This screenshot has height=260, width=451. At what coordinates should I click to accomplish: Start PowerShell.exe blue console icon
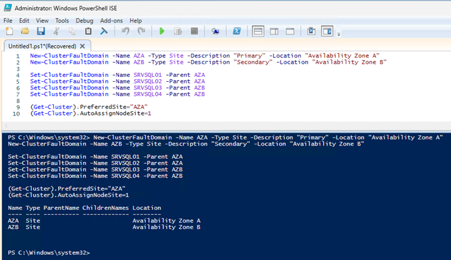pyautogui.click(x=237, y=31)
